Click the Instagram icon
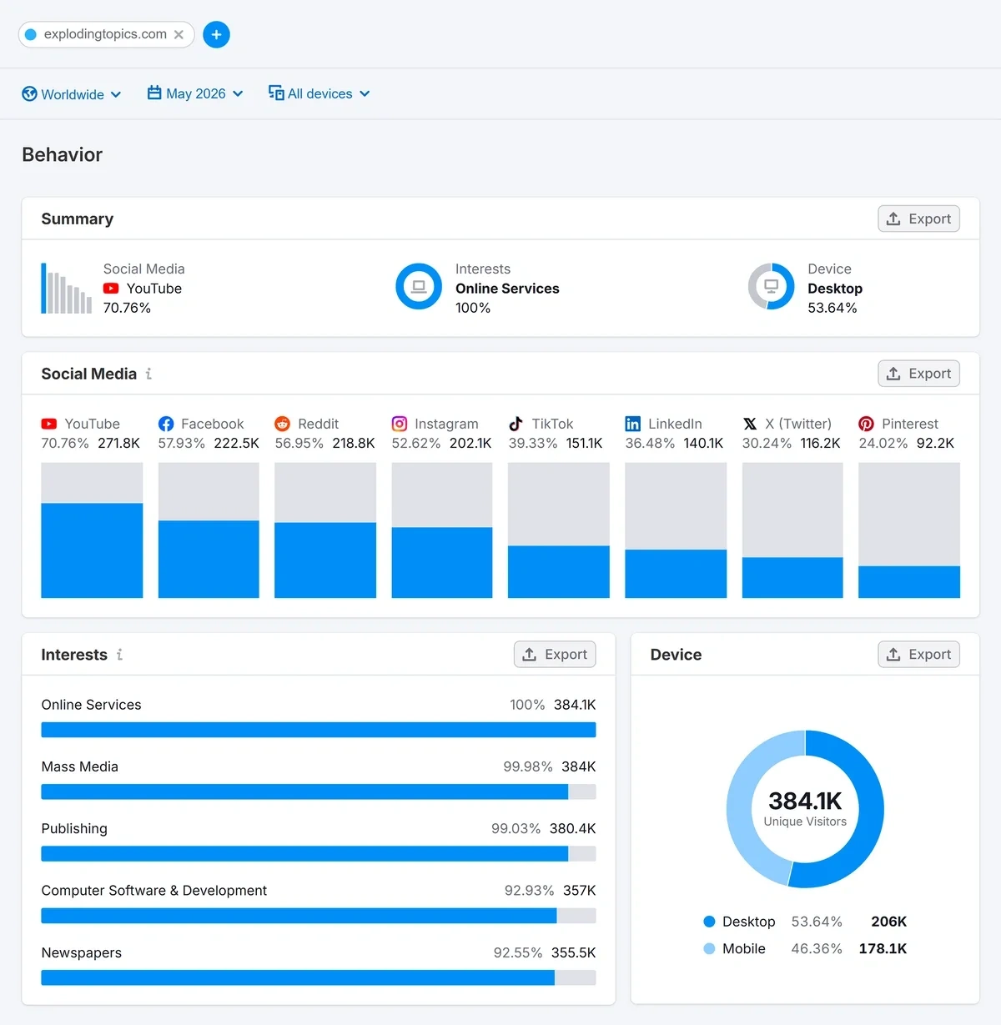 pos(400,424)
